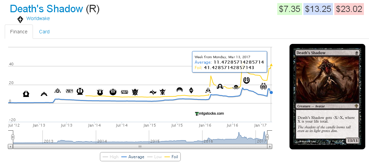The width and height of the screenshot is (369, 164).
Task: Toggle the High series in legend
Action: [x=111, y=157]
